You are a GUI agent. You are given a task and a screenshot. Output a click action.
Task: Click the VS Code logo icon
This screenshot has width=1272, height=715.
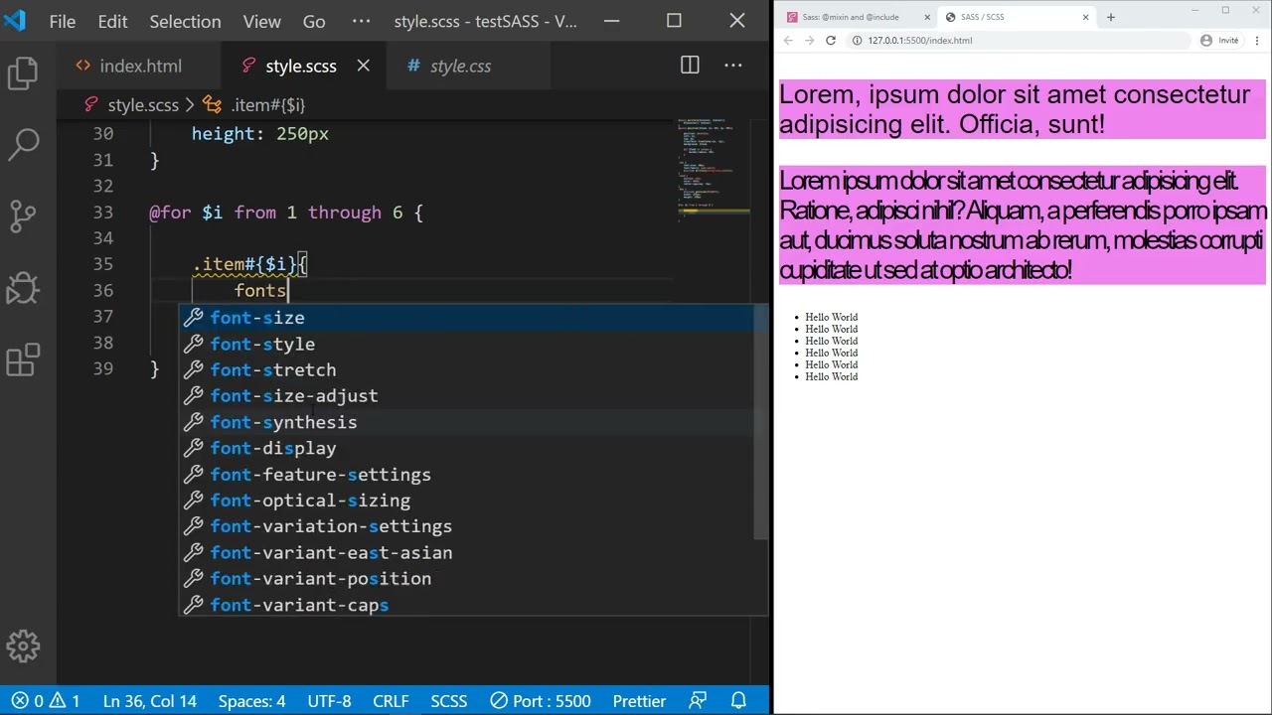tap(15, 21)
